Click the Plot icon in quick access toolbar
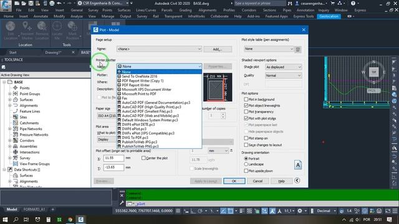This screenshot has width=399, height=224. (x=52, y=4)
